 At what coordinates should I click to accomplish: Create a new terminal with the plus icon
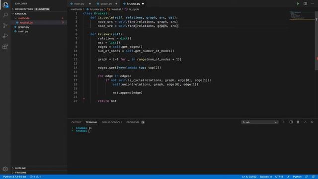pos(284,122)
